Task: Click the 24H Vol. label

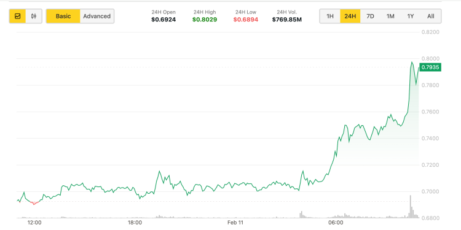Action: coord(287,12)
